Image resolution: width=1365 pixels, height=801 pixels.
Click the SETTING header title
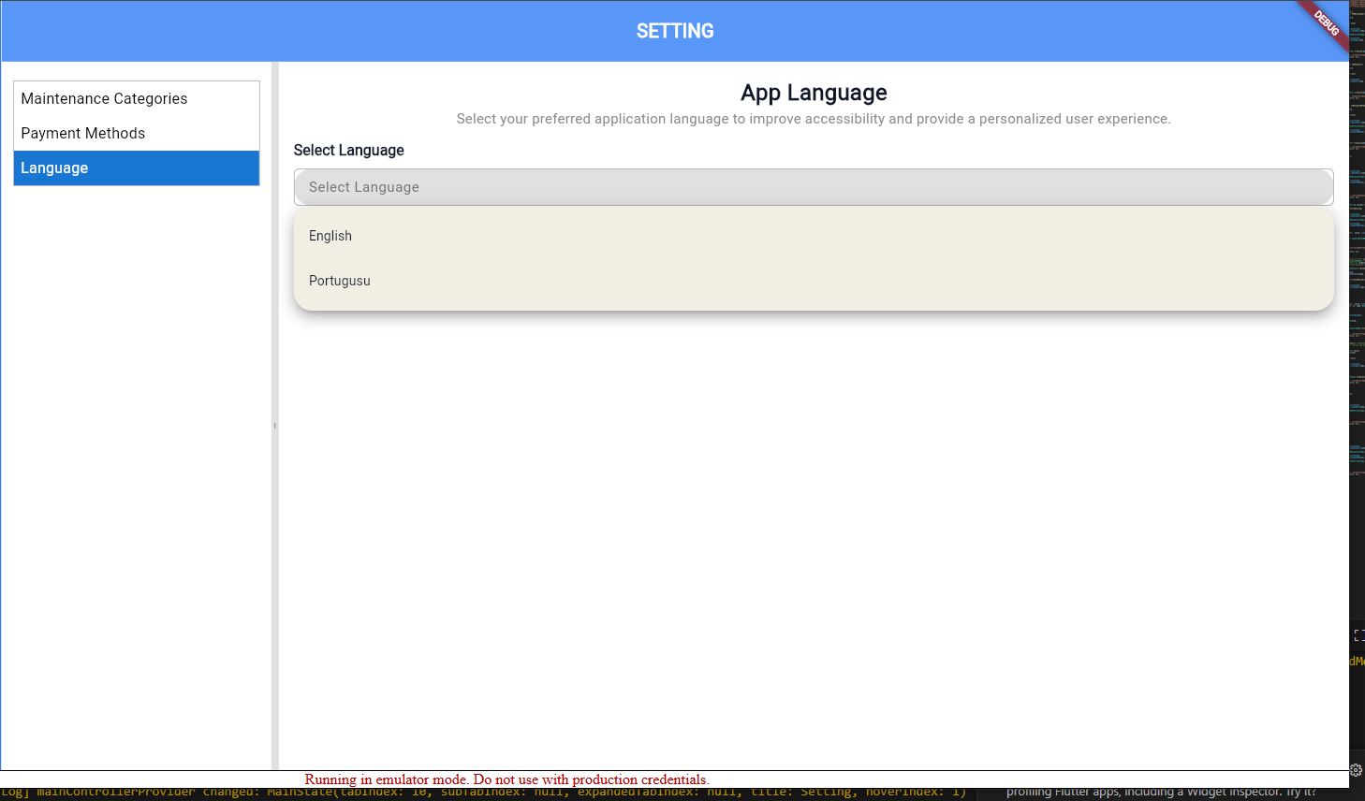coord(675,31)
